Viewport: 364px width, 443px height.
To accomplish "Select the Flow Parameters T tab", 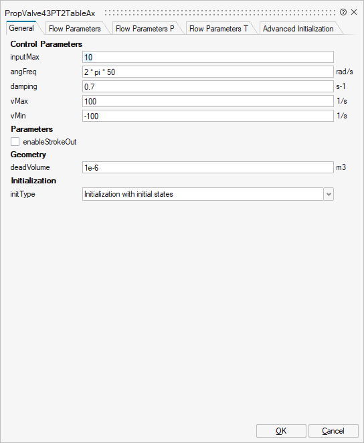I will [x=218, y=29].
